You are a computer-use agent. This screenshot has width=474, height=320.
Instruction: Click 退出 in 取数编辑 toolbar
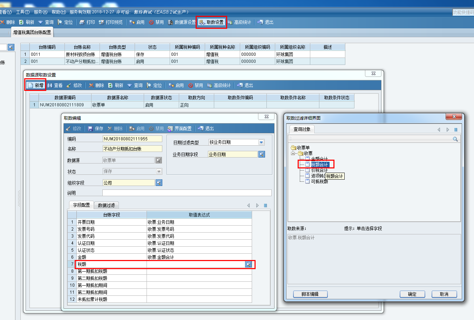[206, 128]
